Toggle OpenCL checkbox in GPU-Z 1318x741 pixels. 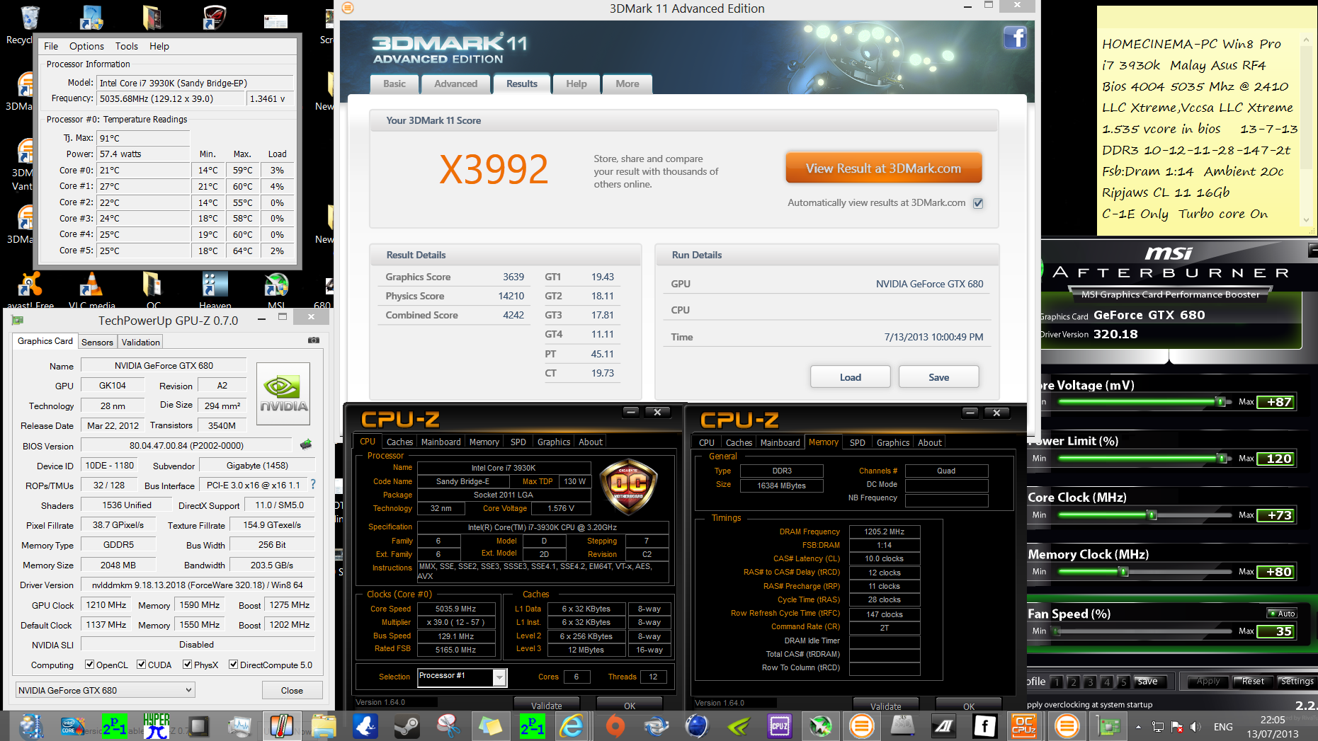click(x=90, y=665)
